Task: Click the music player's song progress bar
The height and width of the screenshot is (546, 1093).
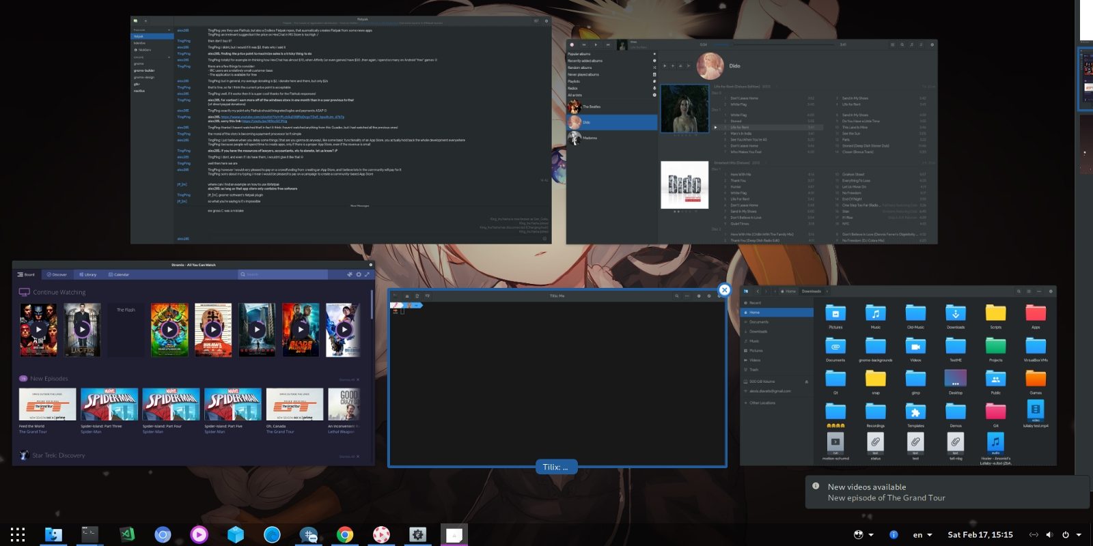Action: pyautogui.click(x=772, y=44)
